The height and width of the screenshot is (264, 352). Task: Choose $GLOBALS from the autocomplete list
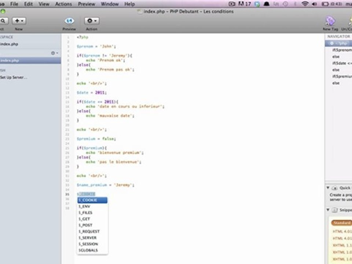tap(92, 250)
